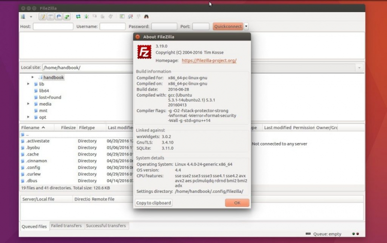Toggle directory comparison toolbar icon
The width and height of the screenshot is (387, 243).
[x=130, y=17]
